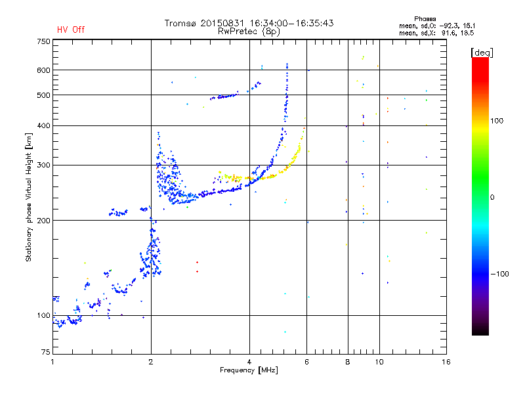
Task: Click the 'Stationary phase Virtual Height [km]' axis title
Action: 29,197
